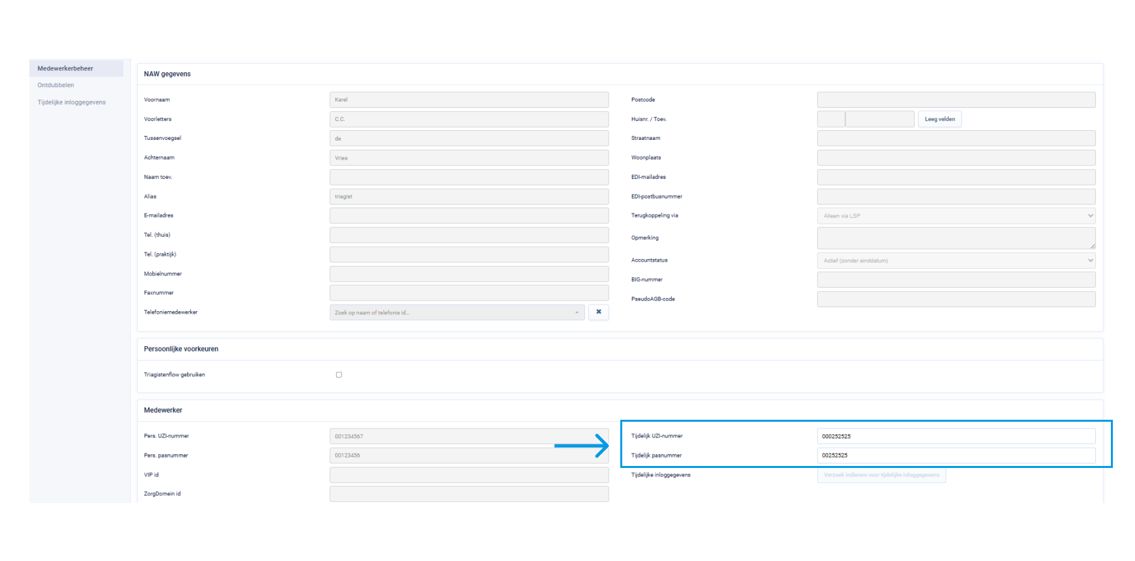The height and width of the screenshot is (561, 1135).
Task: Go to Tijdelijke inloggegevens sidebar item
Action: click(72, 102)
